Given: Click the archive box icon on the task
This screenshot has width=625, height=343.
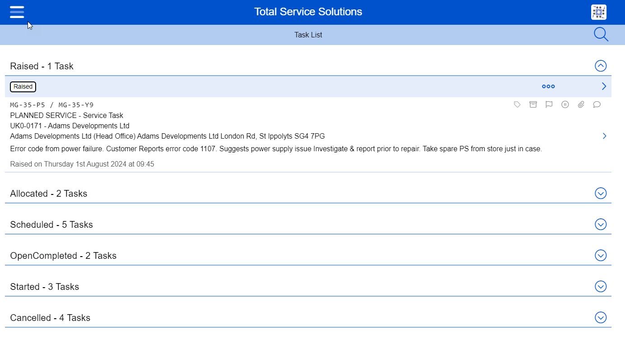Looking at the screenshot, I should 533,104.
